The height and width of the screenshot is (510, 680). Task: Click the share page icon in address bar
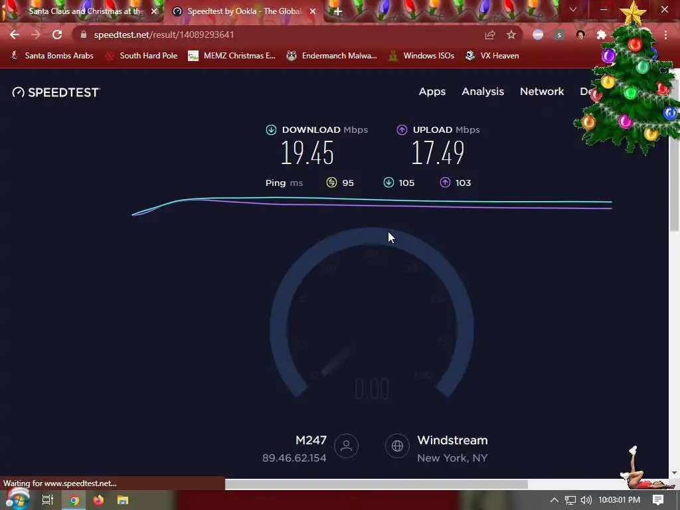tap(490, 35)
